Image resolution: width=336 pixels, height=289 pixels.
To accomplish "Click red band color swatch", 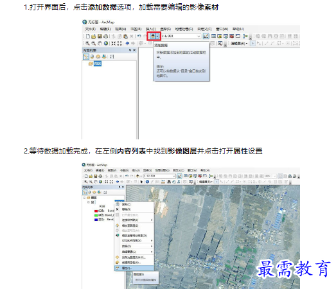I will tap(96, 211).
